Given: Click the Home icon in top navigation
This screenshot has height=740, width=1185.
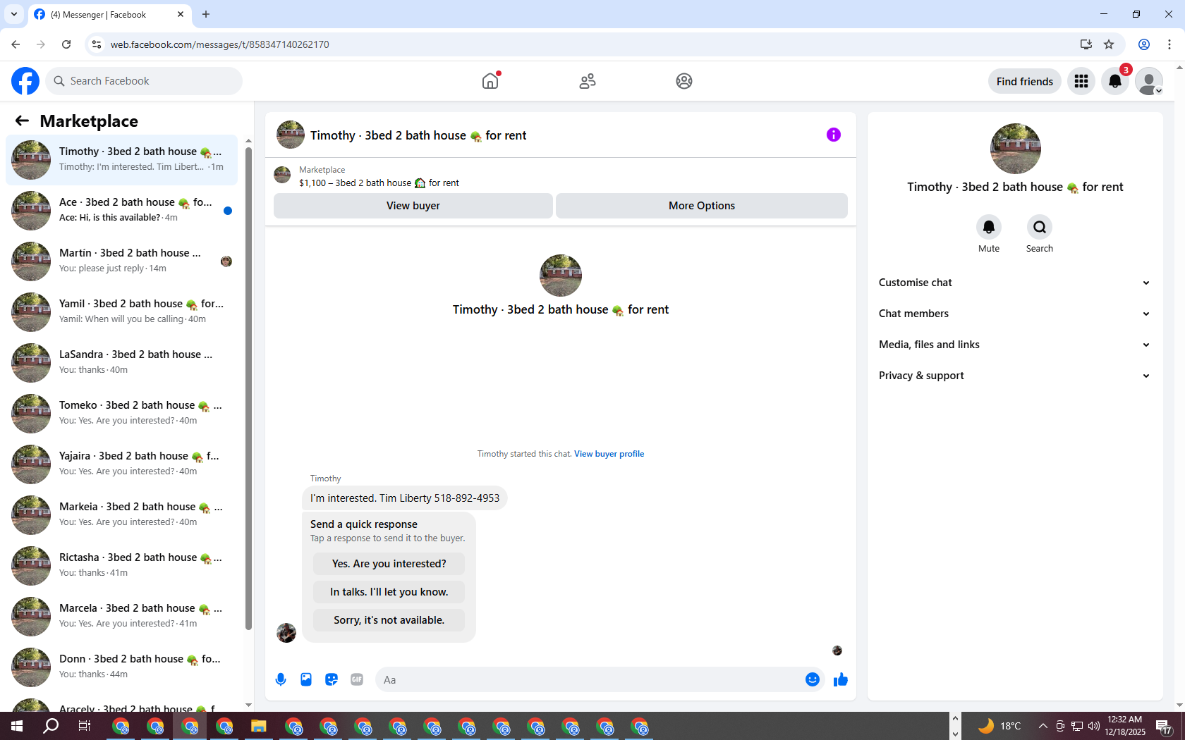Looking at the screenshot, I should [x=490, y=81].
